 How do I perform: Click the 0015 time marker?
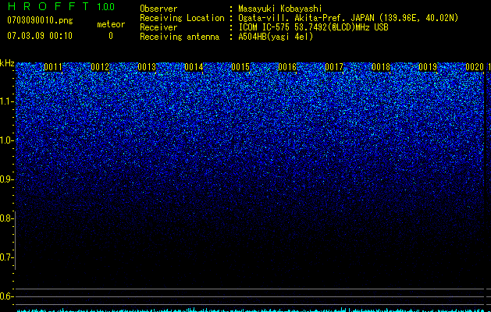click(240, 67)
